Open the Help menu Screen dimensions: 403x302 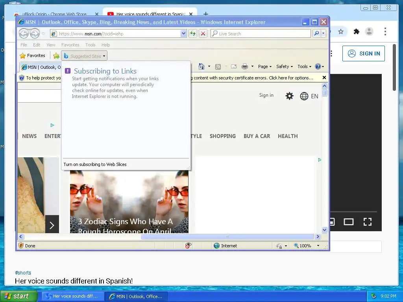105,45
